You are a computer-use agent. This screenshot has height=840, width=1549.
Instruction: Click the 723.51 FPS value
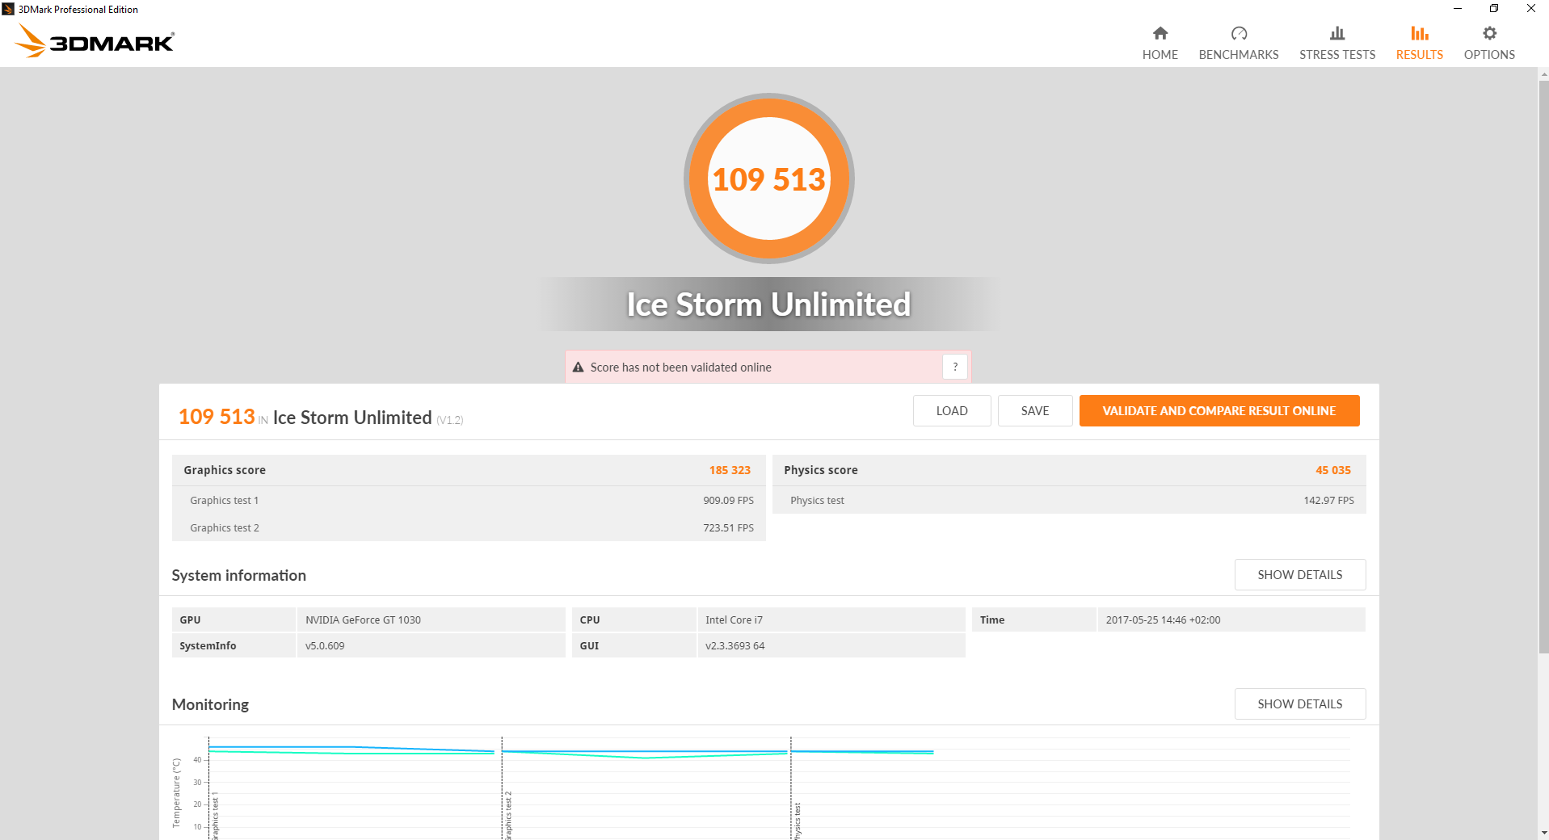pos(728,527)
